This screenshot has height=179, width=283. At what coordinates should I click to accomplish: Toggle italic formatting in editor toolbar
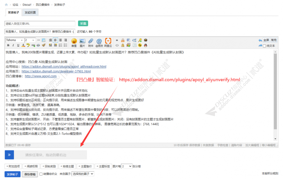click(x=13, y=45)
